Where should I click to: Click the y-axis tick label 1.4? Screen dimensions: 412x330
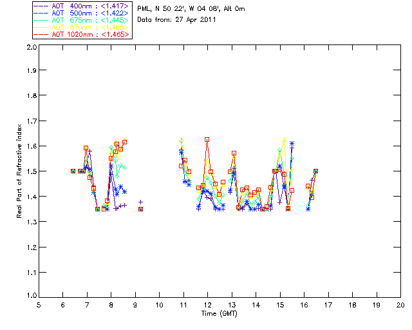click(x=32, y=197)
